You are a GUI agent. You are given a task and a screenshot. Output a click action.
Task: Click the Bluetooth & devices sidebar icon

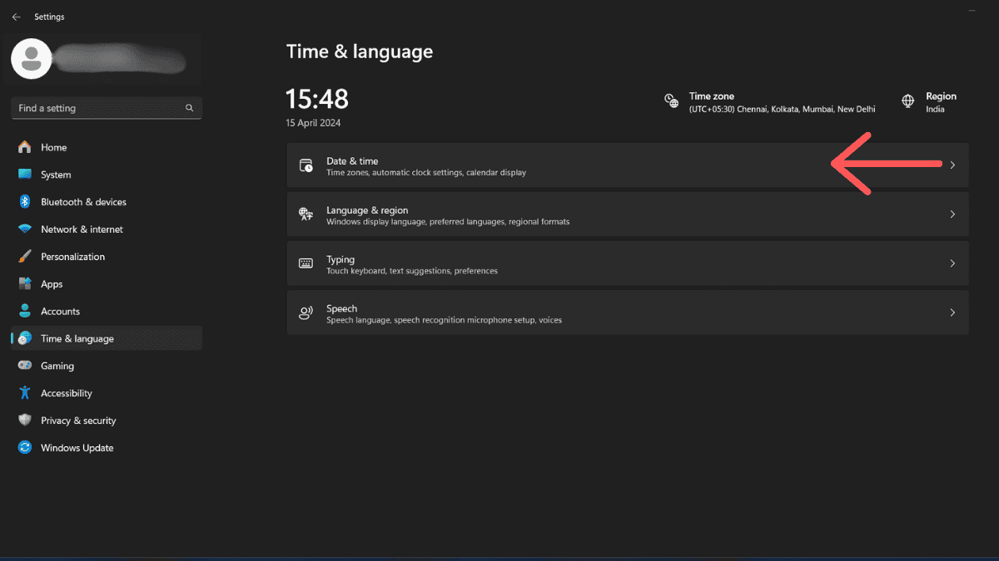point(25,202)
